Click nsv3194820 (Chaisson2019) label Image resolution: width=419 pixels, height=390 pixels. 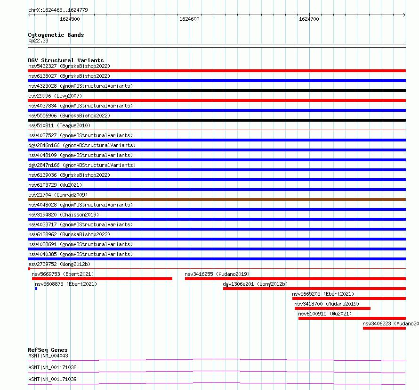(x=64, y=215)
